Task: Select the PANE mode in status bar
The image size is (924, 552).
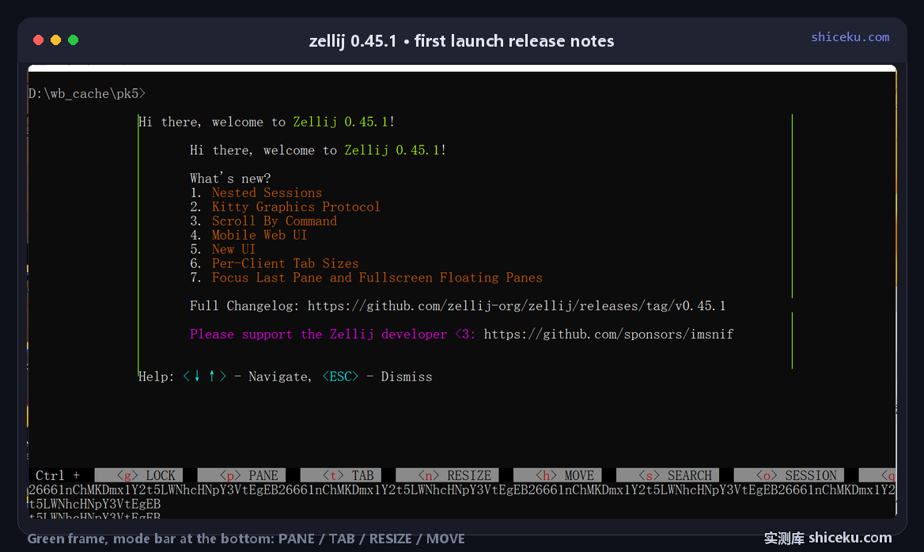Action: coord(241,475)
